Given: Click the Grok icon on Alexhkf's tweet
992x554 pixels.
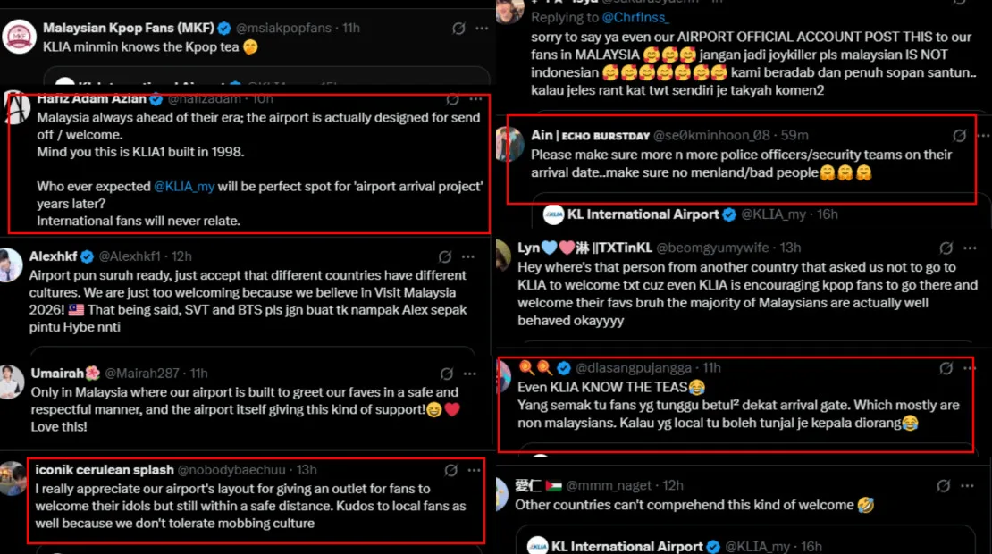Looking at the screenshot, I should 445,256.
